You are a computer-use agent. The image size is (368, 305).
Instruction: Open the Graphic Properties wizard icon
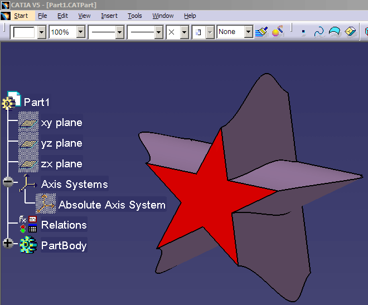(278, 31)
